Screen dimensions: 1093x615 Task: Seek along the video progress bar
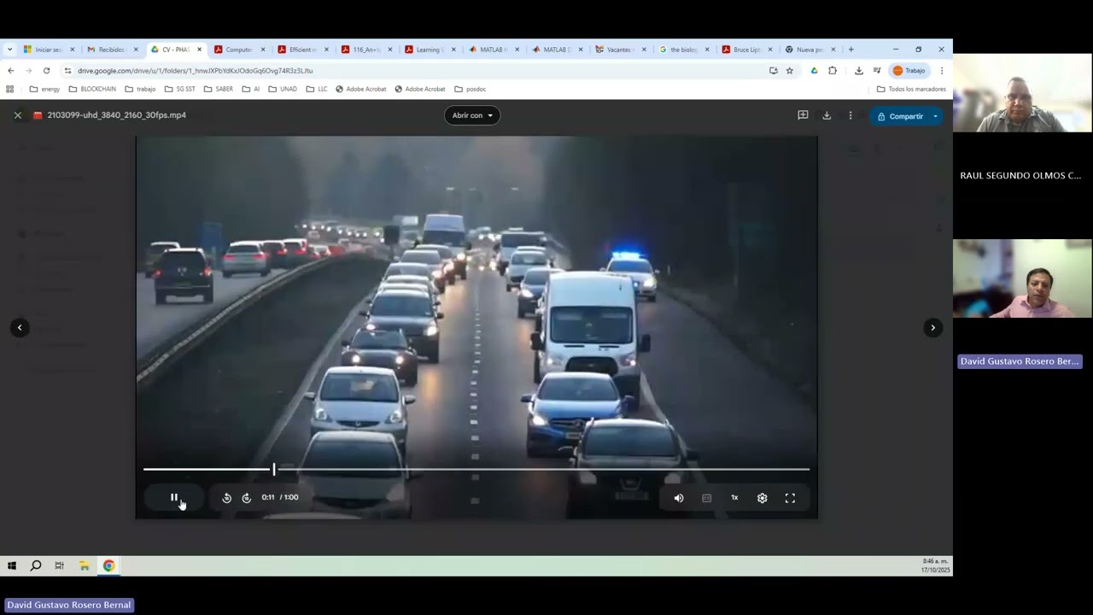pyautogui.click(x=476, y=469)
